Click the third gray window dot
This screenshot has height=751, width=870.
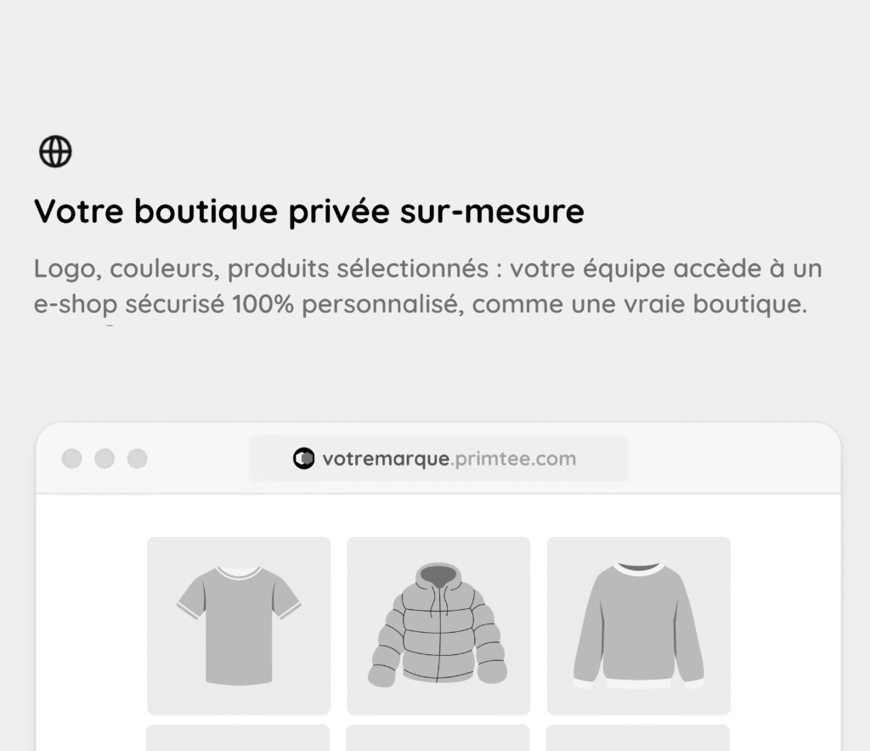point(138,459)
